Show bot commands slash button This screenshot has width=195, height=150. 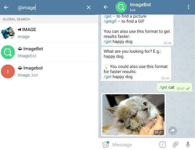tap(162, 144)
